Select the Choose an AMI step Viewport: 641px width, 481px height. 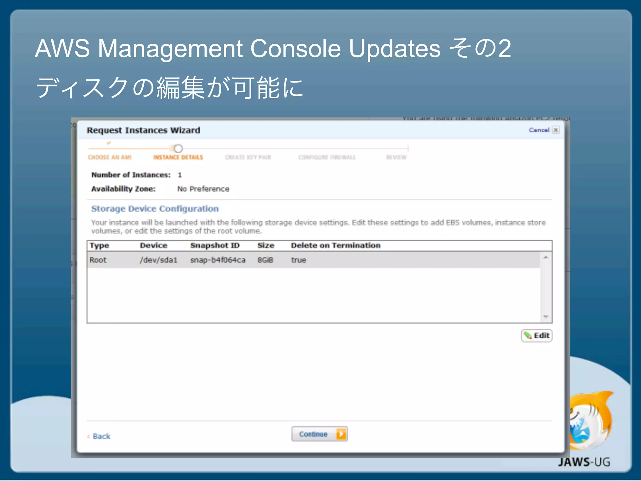pos(110,157)
